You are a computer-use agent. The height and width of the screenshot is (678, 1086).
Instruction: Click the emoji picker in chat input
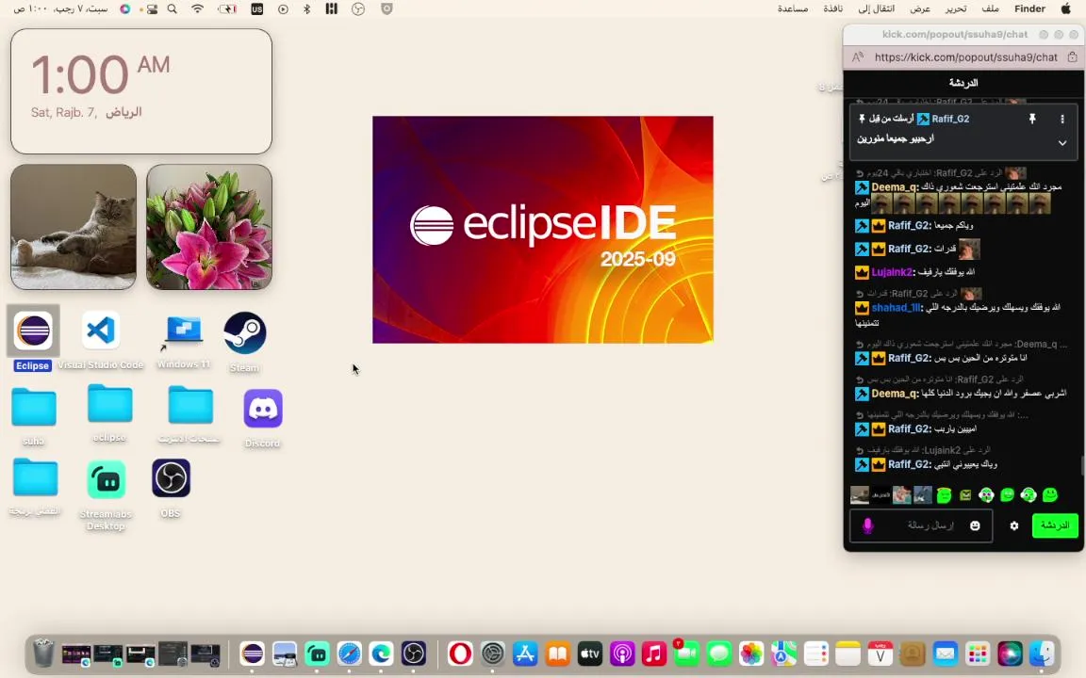(x=975, y=525)
